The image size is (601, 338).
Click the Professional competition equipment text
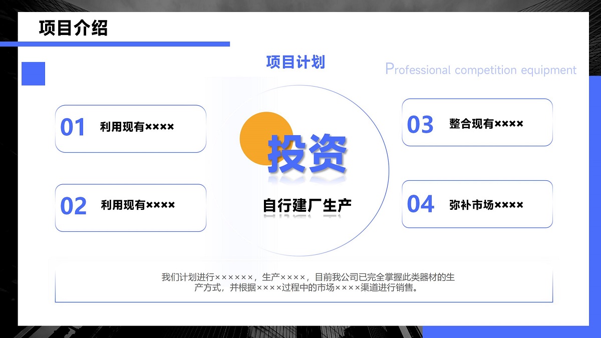(x=481, y=70)
